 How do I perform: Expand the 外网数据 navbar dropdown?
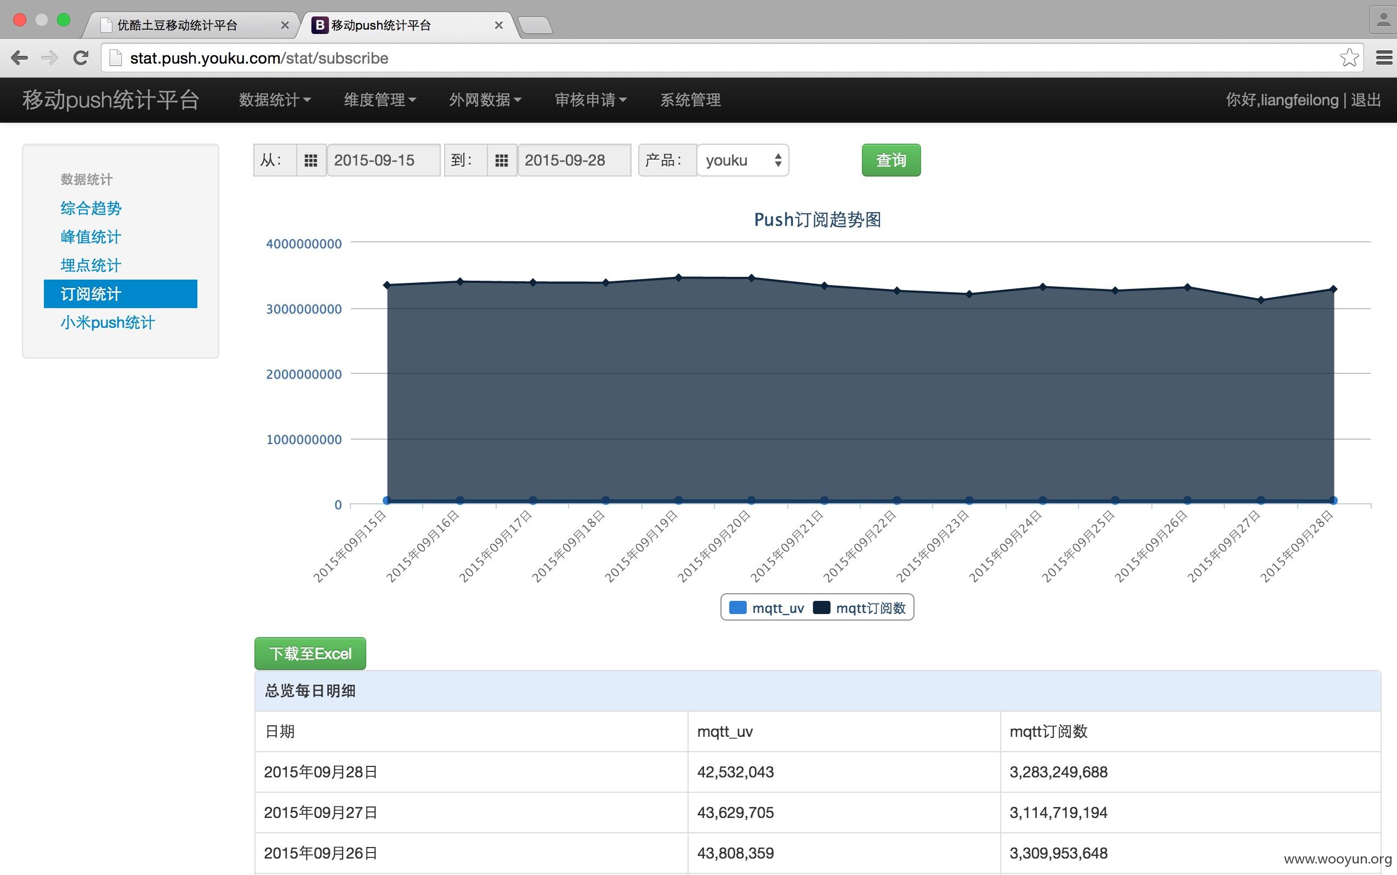pos(486,100)
